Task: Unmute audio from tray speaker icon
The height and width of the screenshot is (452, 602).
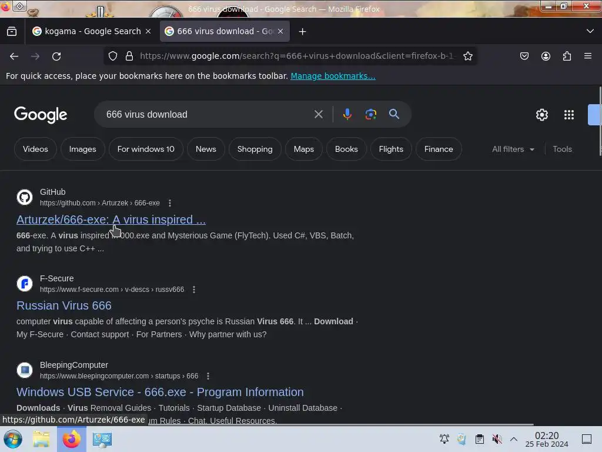Action: coord(497,439)
